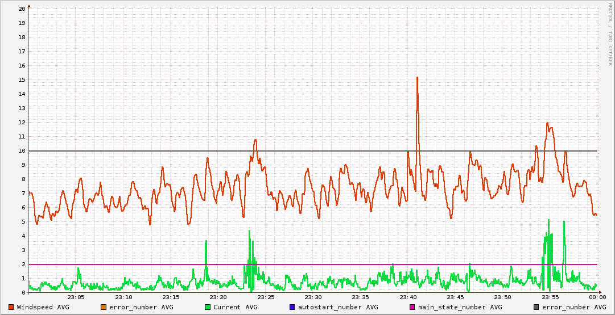Screen dimensions: 615x315
Task: Click the dark gray error_number AVG legend swatch
Action: tap(536, 307)
